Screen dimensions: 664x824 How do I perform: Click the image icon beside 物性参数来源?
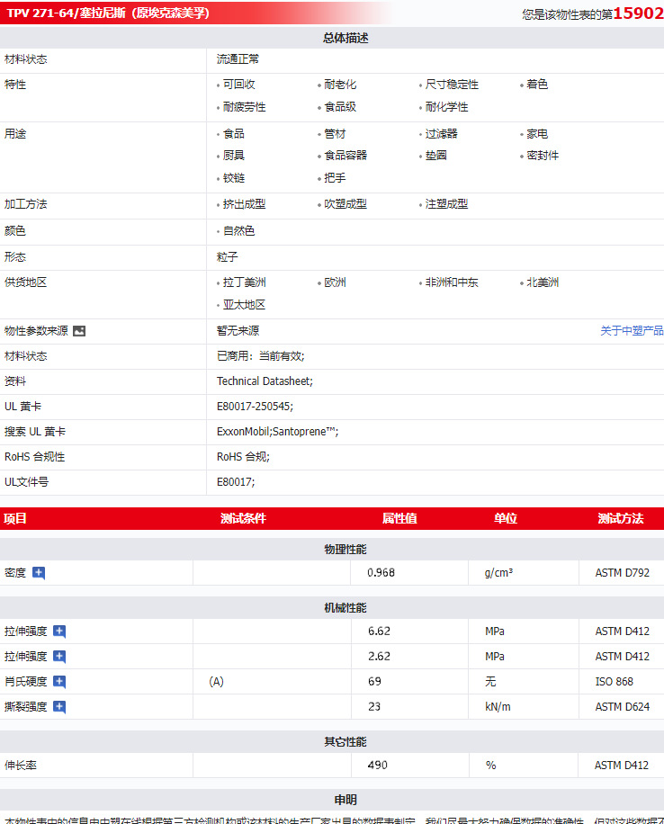79,331
